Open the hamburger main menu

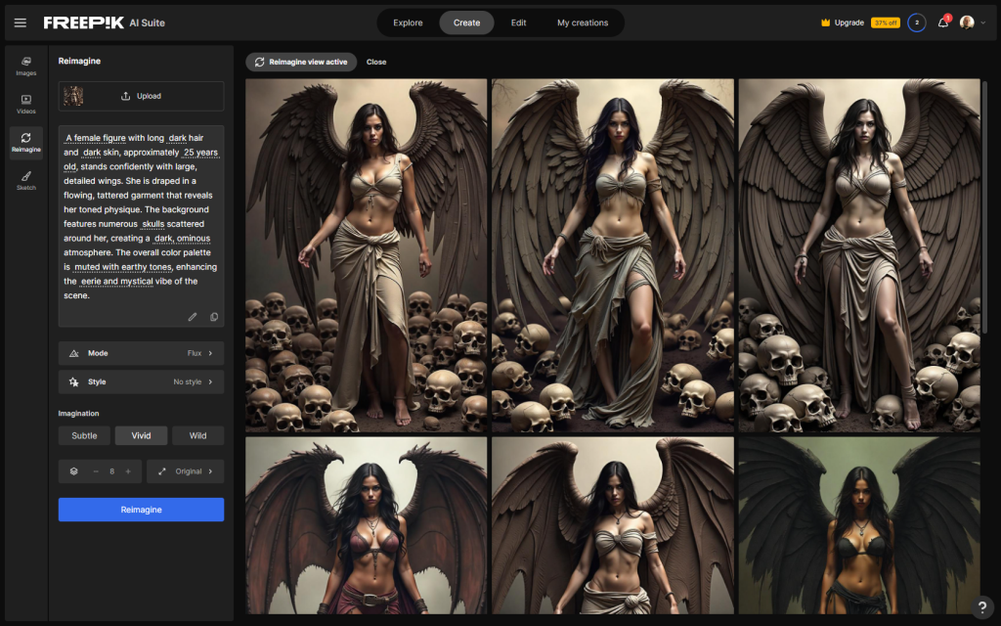click(x=21, y=22)
